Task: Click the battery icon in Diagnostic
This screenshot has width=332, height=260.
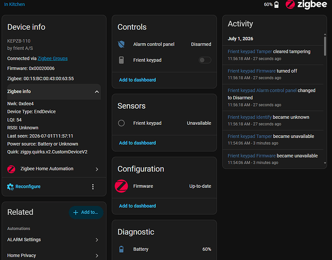Action: pyautogui.click(x=121, y=249)
